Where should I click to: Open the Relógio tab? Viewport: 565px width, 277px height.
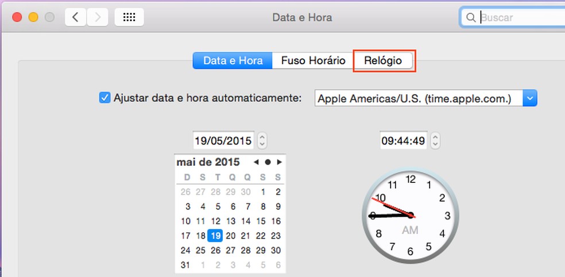click(383, 60)
